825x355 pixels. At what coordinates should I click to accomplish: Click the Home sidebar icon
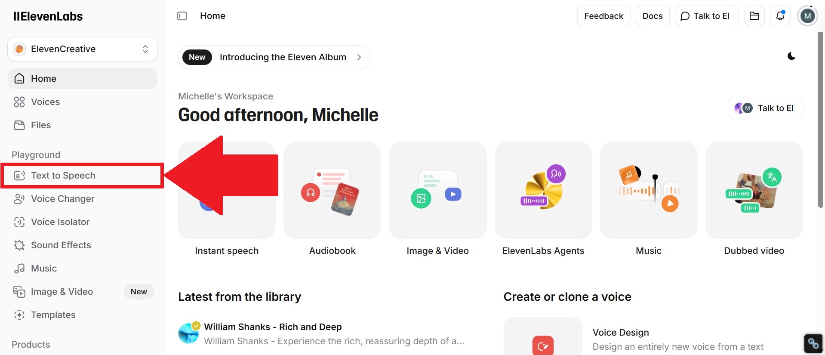pyautogui.click(x=19, y=79)
